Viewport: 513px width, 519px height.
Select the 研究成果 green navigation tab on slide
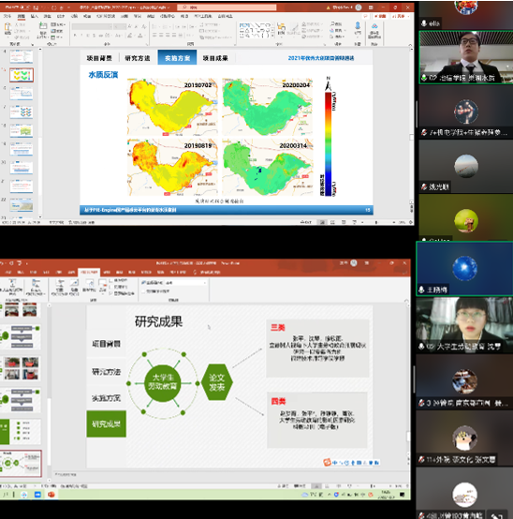(106, 424)
